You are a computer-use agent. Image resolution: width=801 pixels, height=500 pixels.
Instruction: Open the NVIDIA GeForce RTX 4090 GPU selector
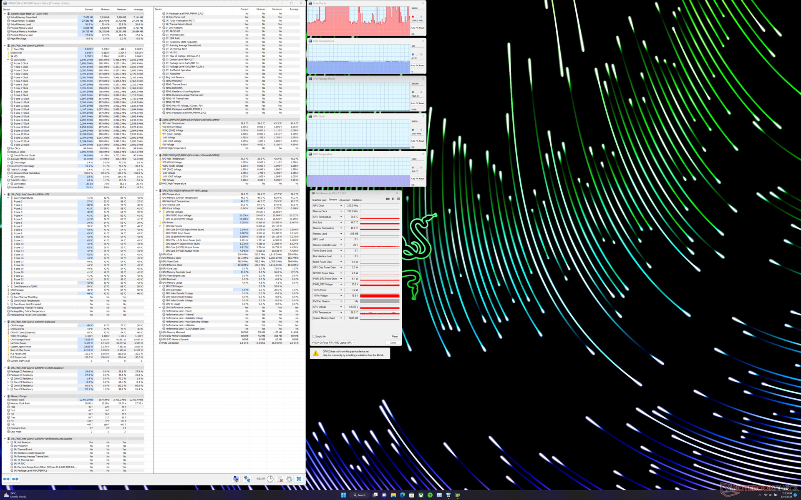coord(333,342)
